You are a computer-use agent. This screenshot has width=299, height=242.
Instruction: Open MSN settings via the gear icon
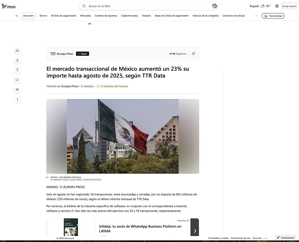(277, 6)
